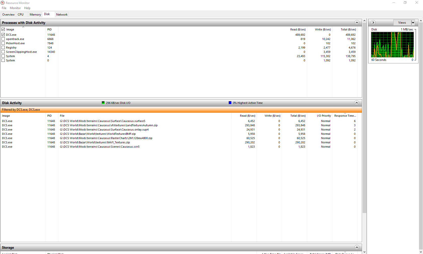Image resolution: width=423 pixels, height=254 pixels.
Task: Check the System PID 4 checkbox
Action: click(3, 56)
